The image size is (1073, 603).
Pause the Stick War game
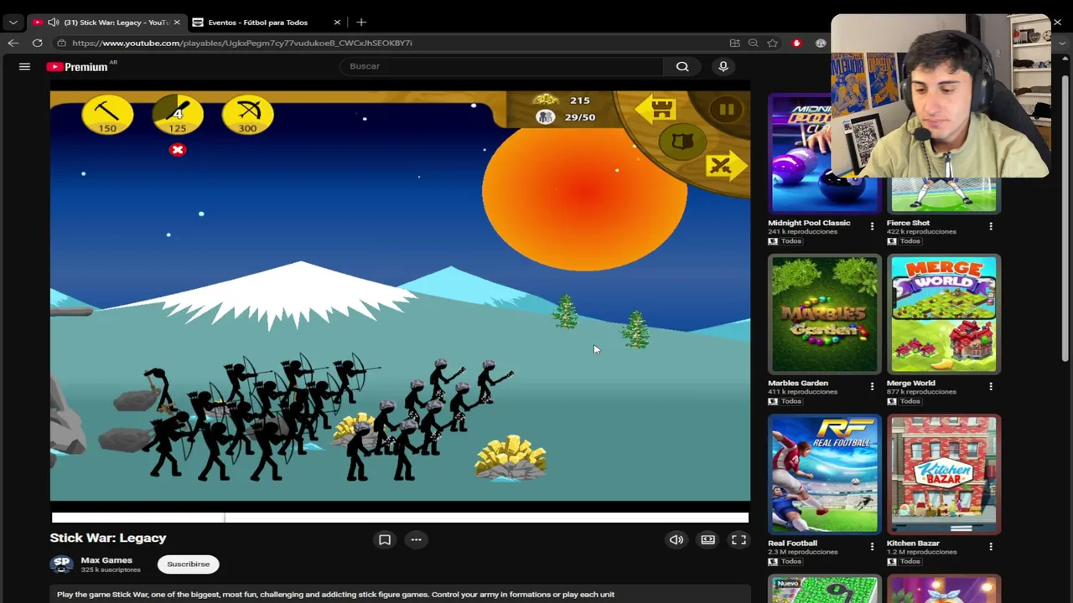tap(727, 110)
